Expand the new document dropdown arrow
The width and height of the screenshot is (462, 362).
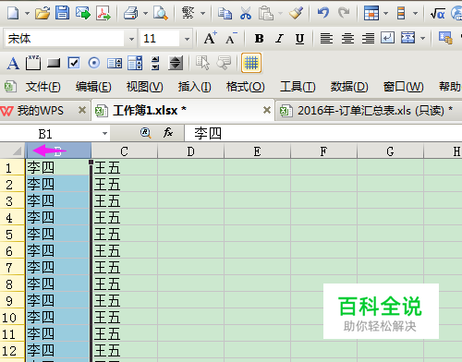(27, 14)
